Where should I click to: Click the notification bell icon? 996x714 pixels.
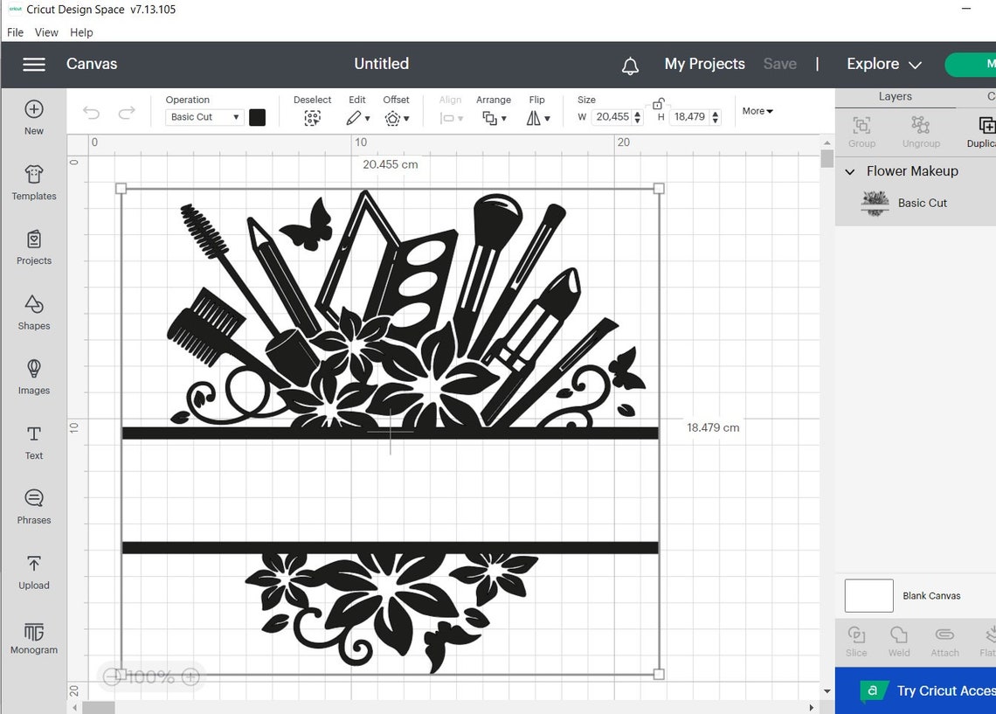click(629, 64)
